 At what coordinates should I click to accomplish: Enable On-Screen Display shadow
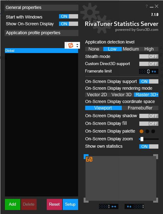149,116
